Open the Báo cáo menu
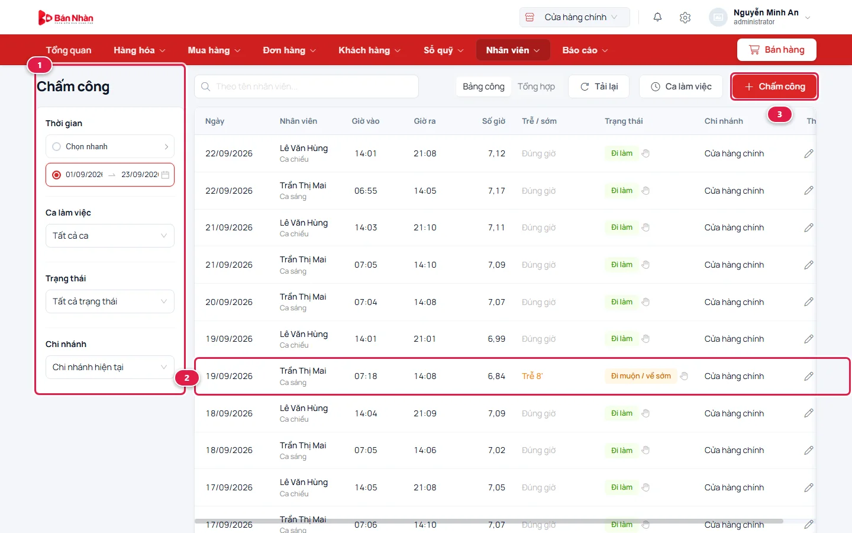The image size is (852, 533). [585, 50]
